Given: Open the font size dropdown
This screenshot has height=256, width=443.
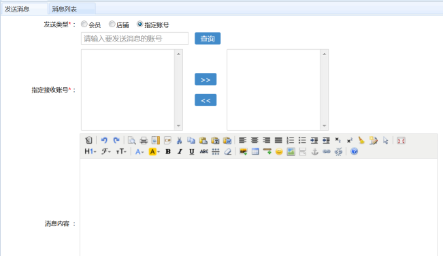Looking at the screenshot, I should [121, 151].
